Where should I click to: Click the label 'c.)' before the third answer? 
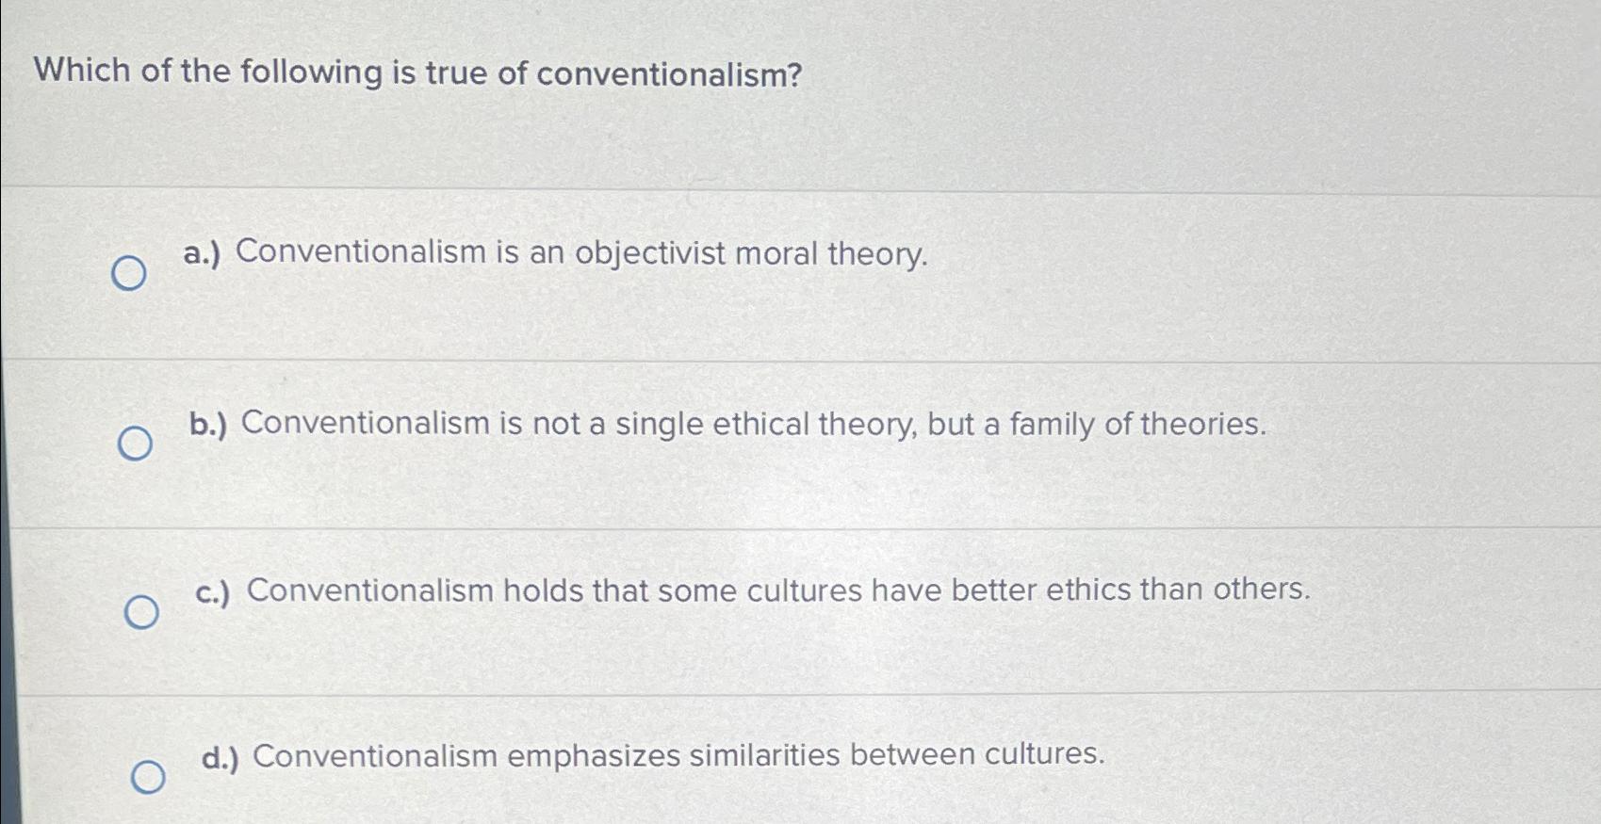(215, 590)
